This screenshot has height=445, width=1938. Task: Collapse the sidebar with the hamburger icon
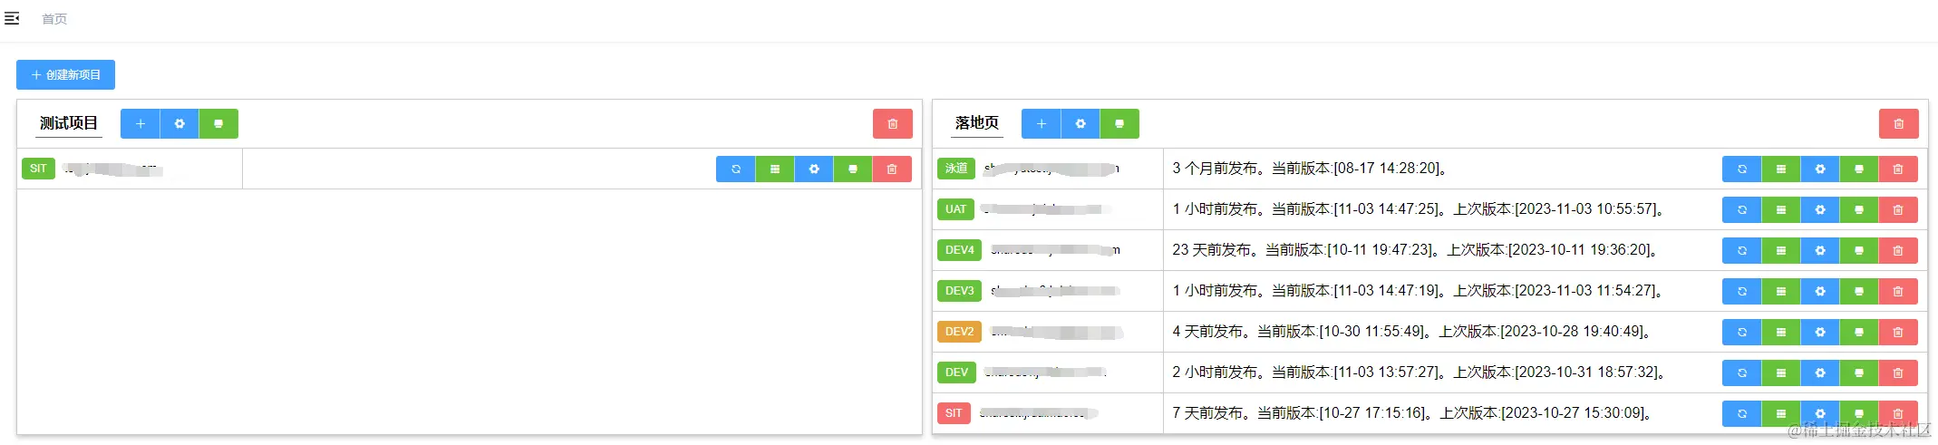[12, 18]
